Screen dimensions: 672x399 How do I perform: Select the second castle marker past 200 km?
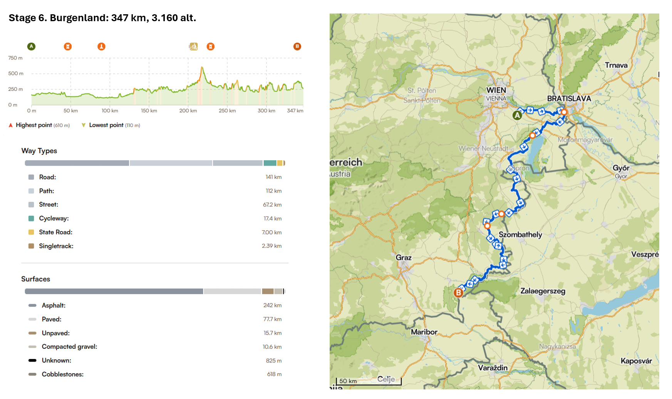pyautogui.click(x=211, y=47)
